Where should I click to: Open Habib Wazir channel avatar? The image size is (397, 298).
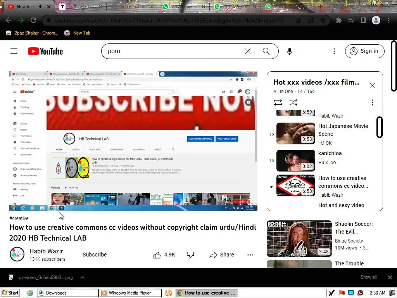click(17, 254)
